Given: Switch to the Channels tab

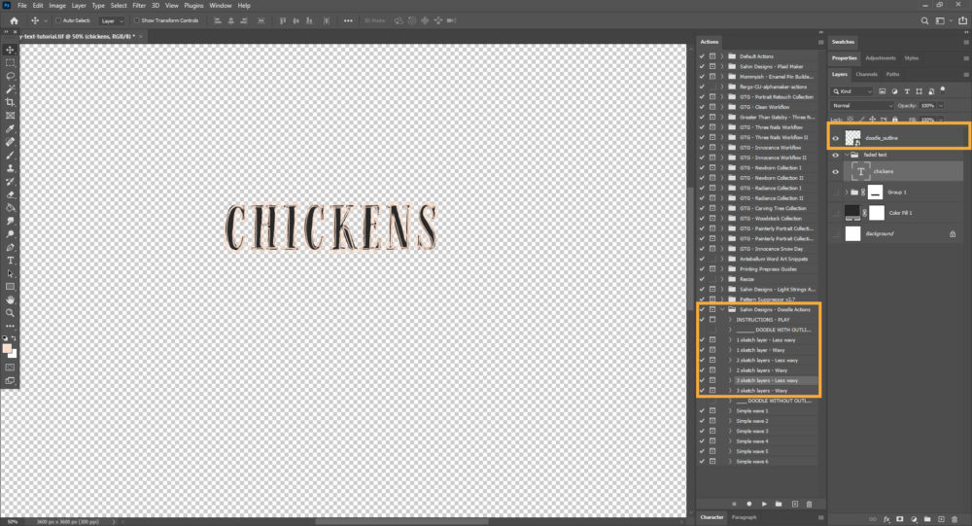Looking at the screenshot, I should click(866, 74).
